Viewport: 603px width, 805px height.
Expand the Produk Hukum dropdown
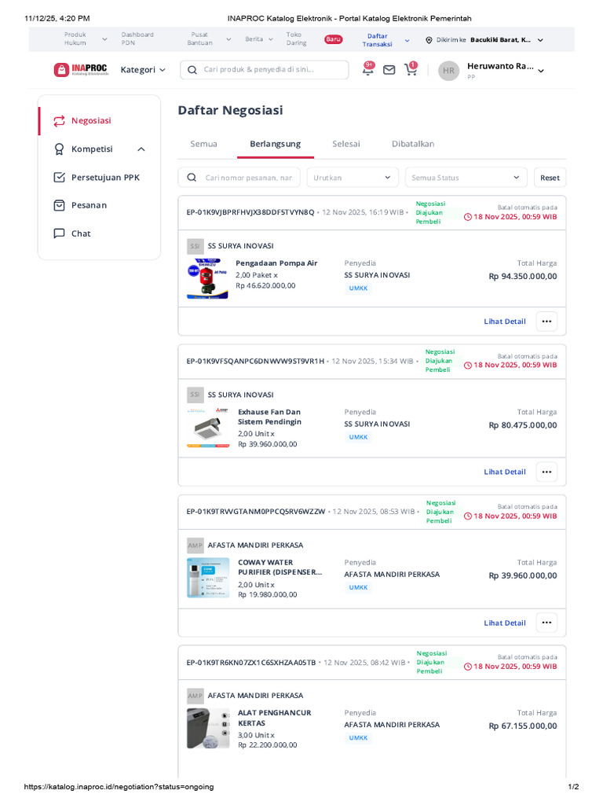104,39
